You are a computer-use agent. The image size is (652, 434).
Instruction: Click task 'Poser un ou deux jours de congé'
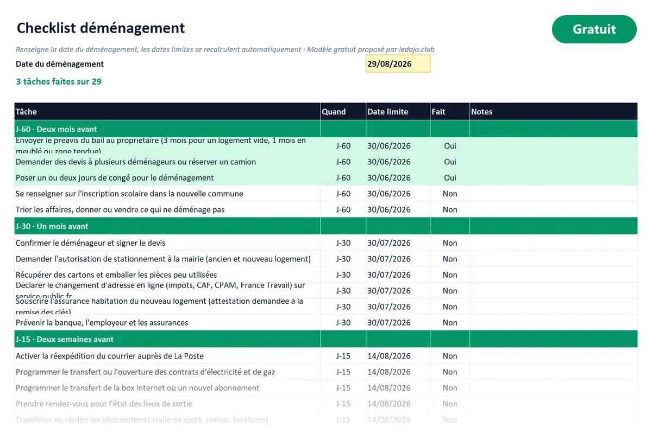pyautogui.click(x=115, y=177)
